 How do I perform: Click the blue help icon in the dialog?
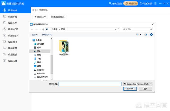151,34
